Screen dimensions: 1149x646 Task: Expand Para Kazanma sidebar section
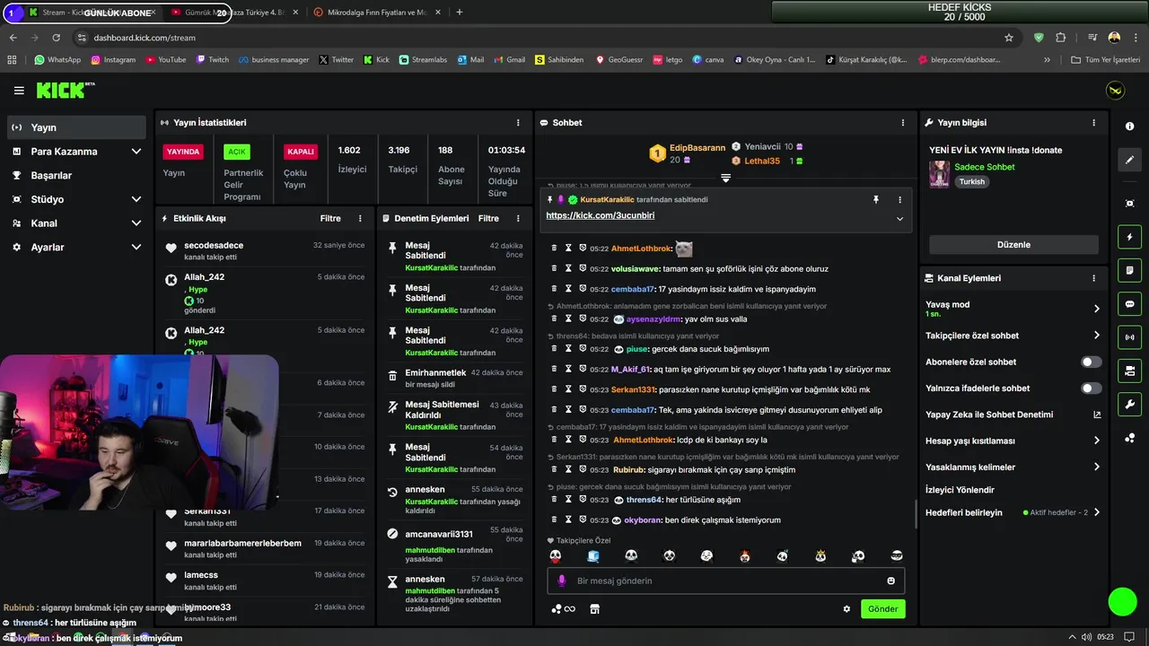(x=136, y=152)
